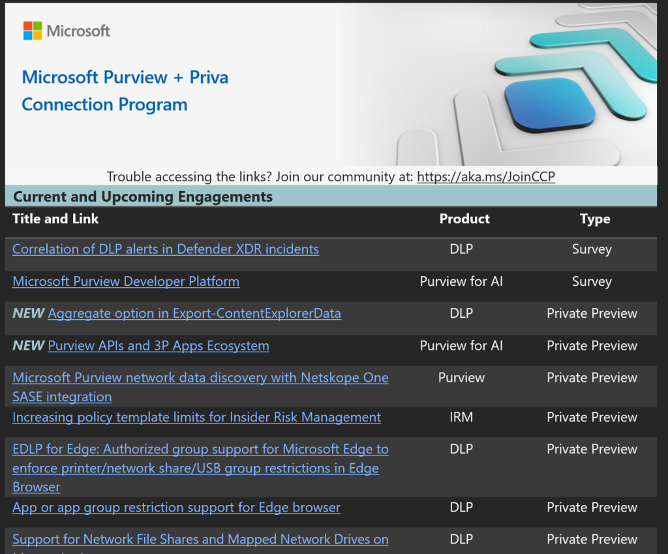Click the Current and Upcoming Engagements heading
The image size is (668, 554).
(143, 196)
